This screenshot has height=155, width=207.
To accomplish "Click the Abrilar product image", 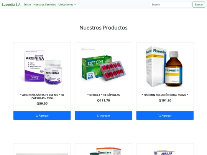I will point(165,153).
